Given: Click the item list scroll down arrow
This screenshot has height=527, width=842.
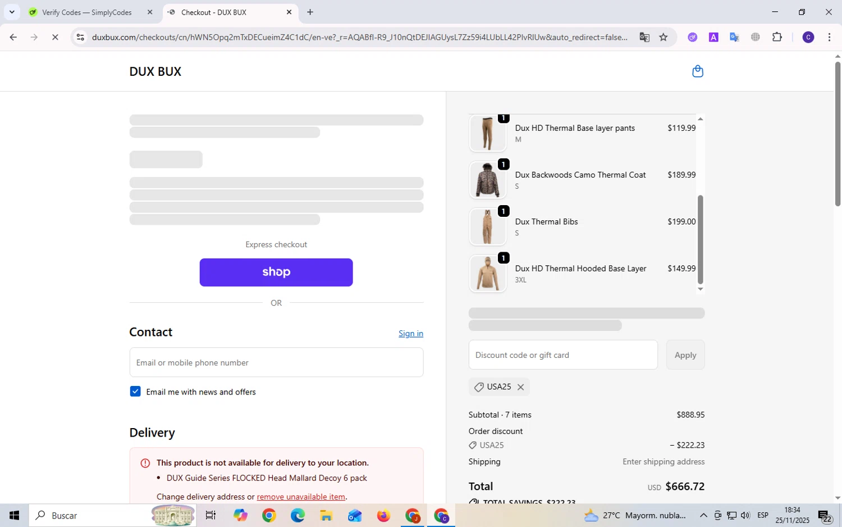Looking at the screenshot, I should coord(700,289).
